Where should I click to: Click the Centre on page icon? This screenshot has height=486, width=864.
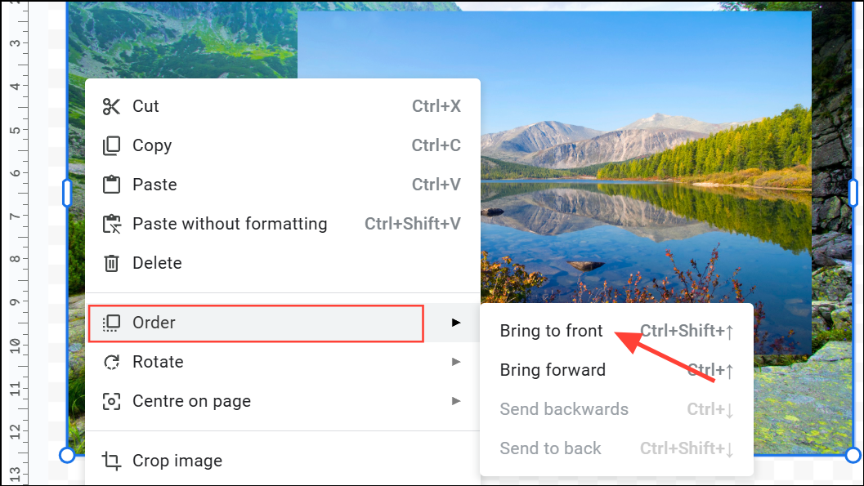(111, 401)
